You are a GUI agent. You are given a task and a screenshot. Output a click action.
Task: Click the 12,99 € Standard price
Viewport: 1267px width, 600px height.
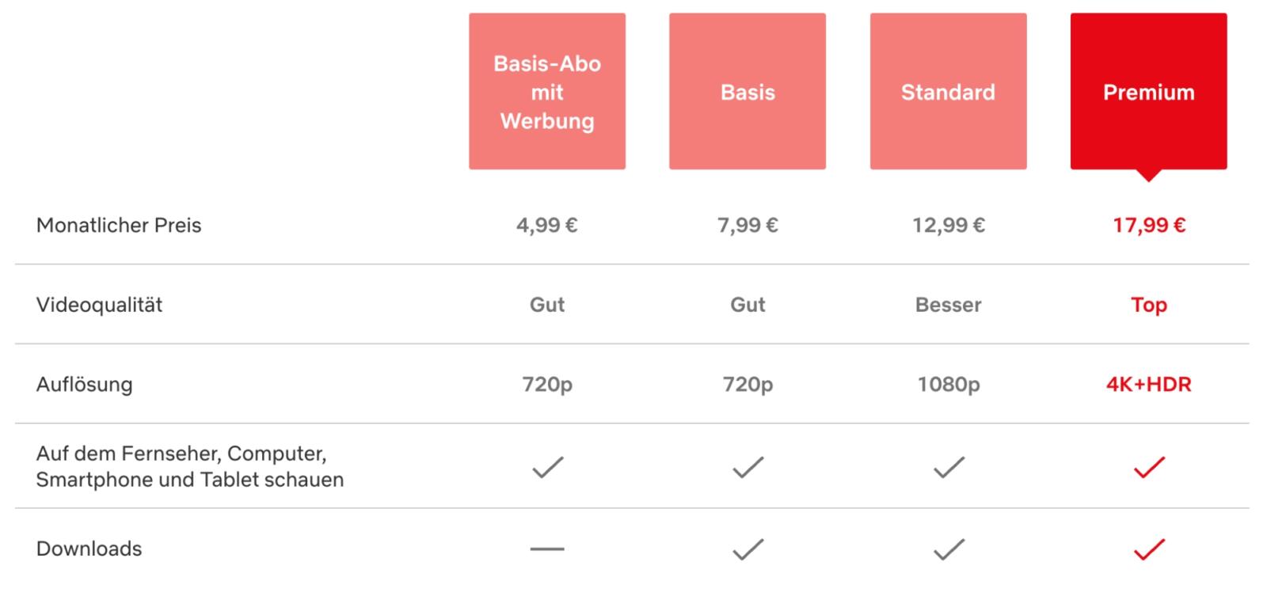pos(949,226)
